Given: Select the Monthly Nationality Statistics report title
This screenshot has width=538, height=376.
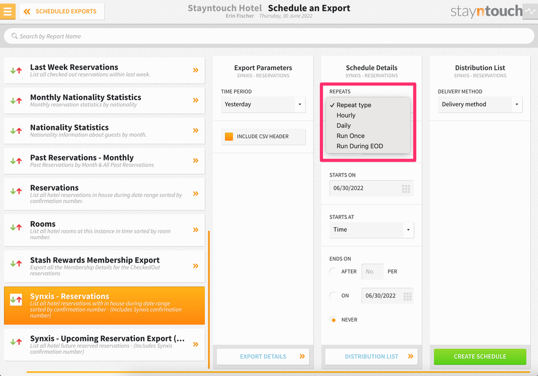Looking at the screenshot, I should [x=85, y=98].
